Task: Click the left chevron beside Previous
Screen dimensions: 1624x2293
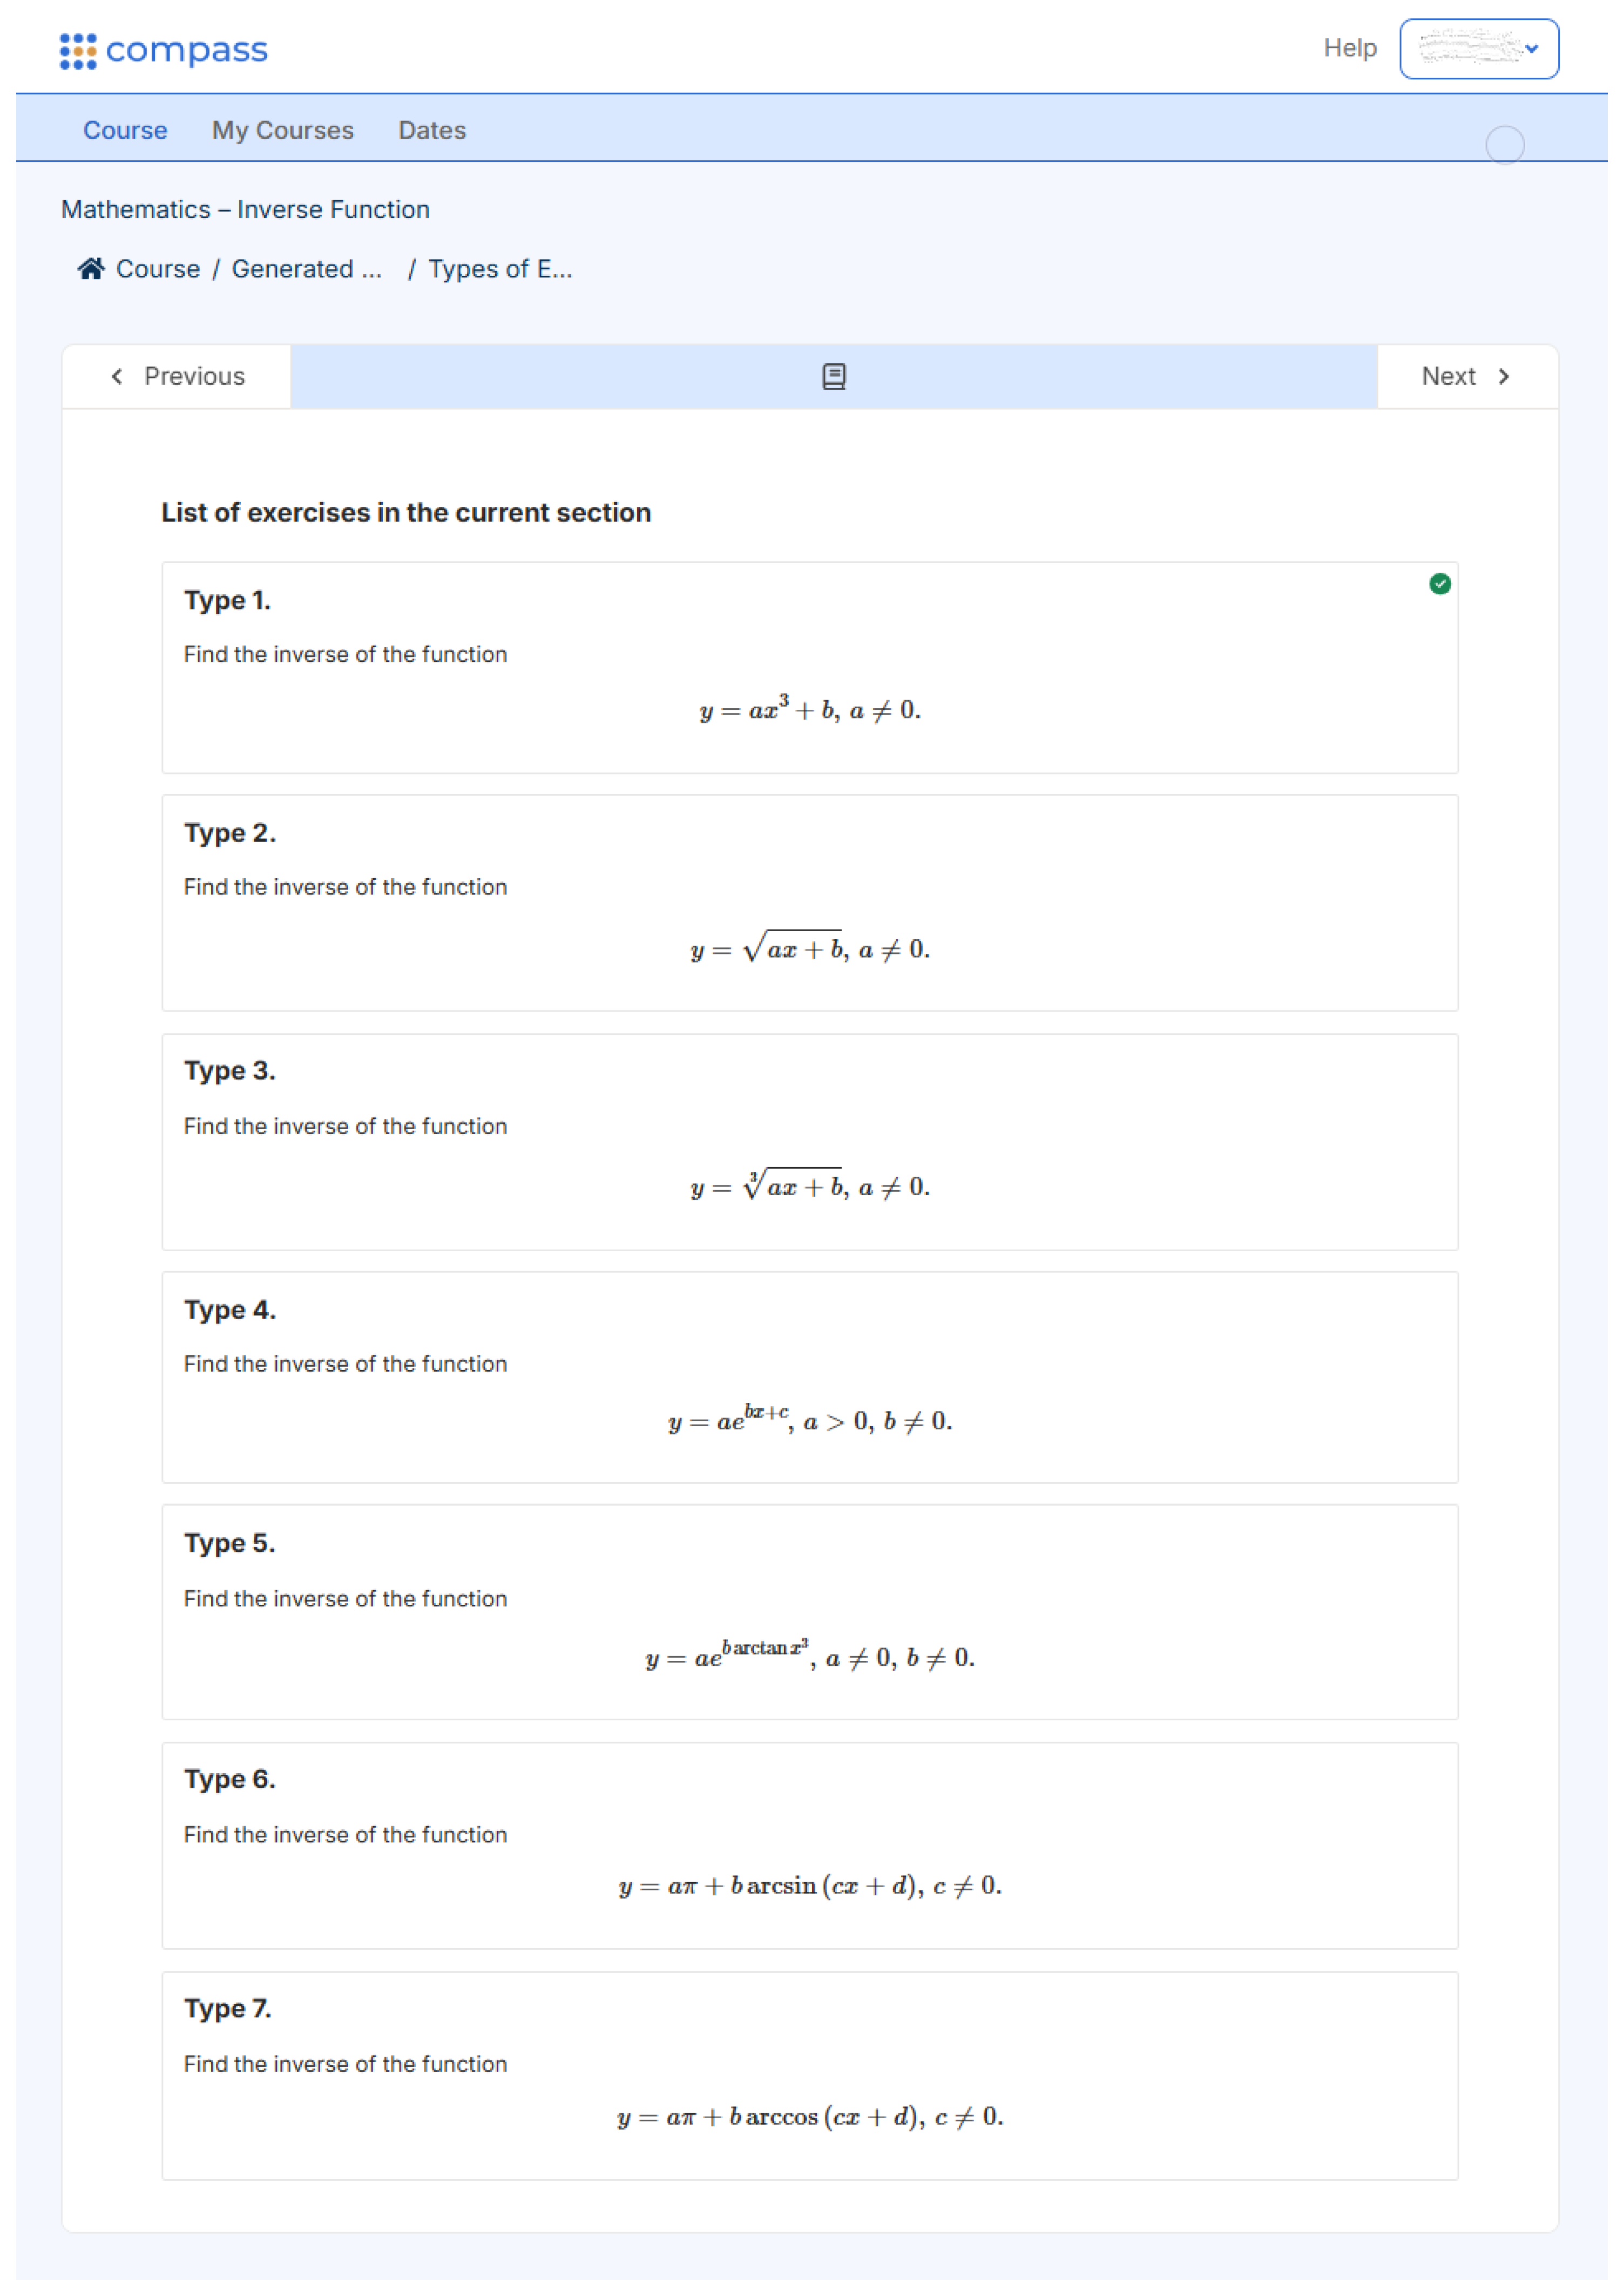Action: 118,377
